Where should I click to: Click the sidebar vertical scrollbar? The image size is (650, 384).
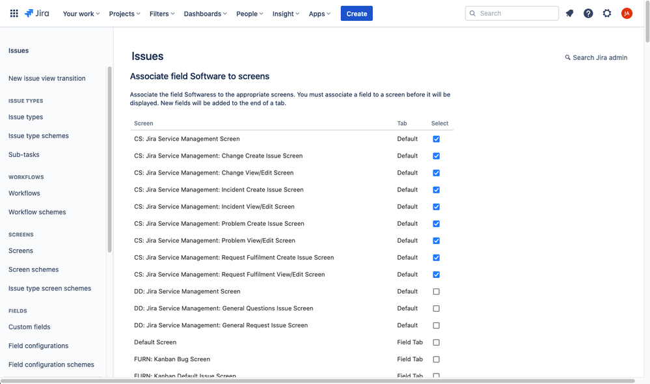[x=109, y=159]
